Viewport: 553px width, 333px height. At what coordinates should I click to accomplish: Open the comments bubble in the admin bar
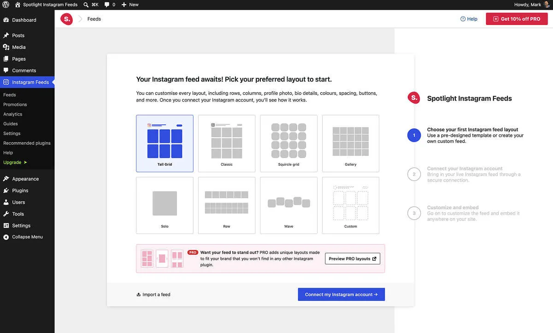click(x=110, y=5)
